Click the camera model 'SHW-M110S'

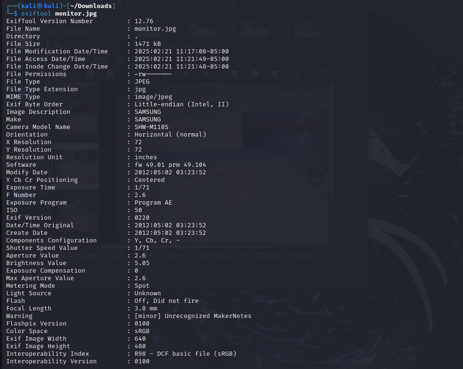coord(152,127)
